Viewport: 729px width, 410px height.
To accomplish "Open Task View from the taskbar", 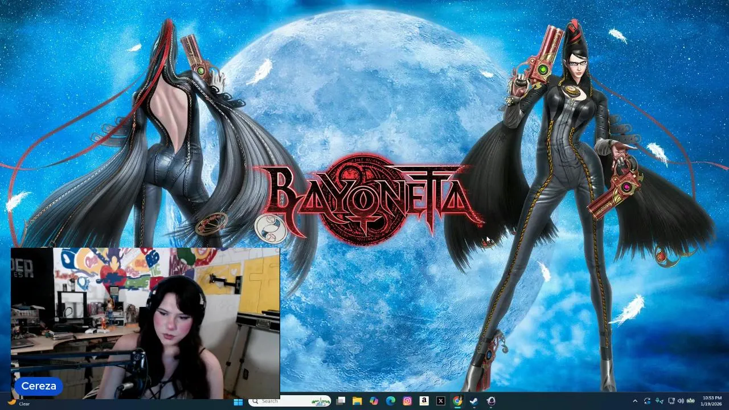I will point(341,401).
